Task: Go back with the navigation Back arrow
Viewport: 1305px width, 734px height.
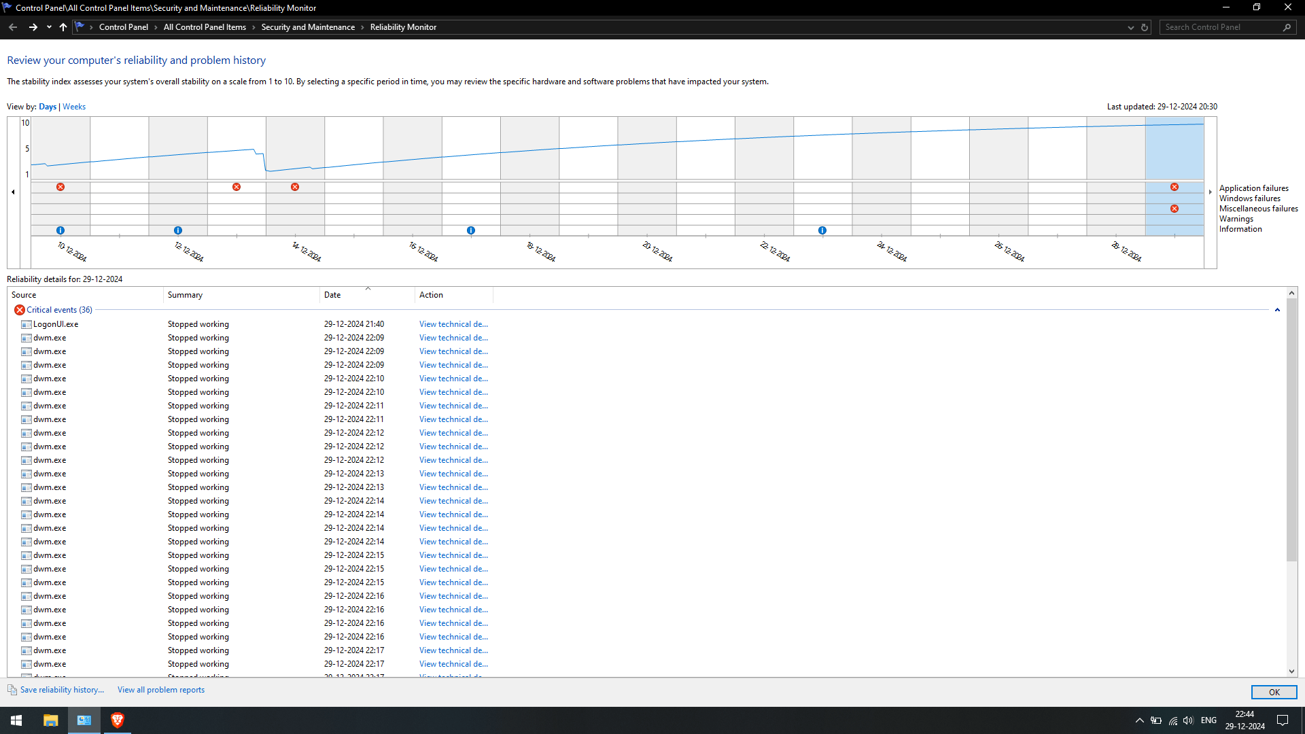Action: [x=13, y=27]
